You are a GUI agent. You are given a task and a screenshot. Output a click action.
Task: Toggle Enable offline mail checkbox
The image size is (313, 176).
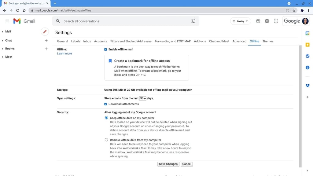click(x=105, y=50)
